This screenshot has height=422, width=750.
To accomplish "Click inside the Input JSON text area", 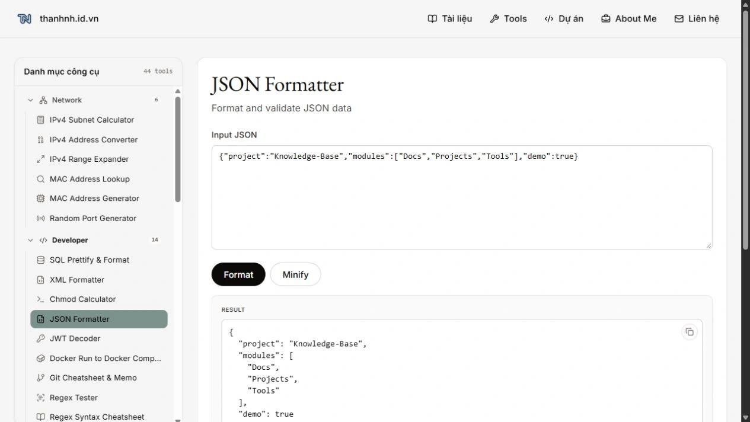I will pyautogui.click(x=462, y=197).
